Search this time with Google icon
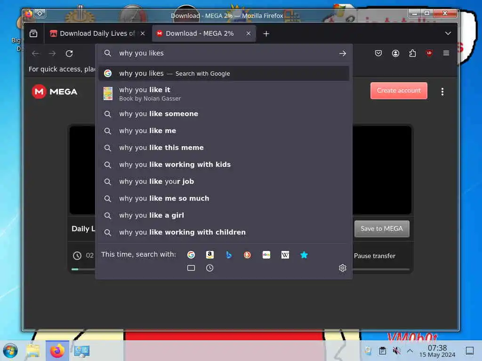482x361 pixels. tap(191, 254)
